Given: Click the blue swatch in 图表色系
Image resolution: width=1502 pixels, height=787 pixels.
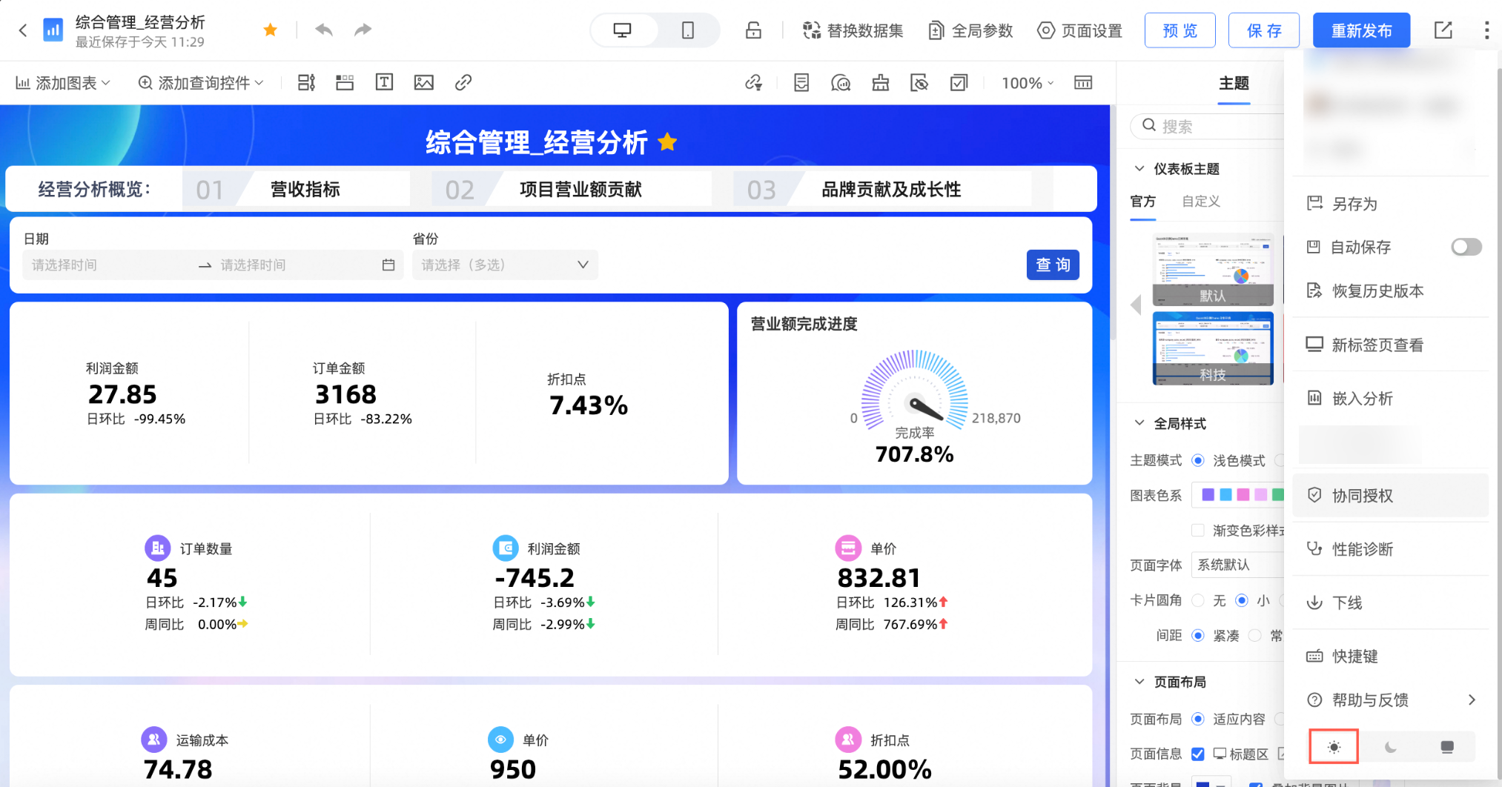Looking at the screenshot, I should tap(1225, 494).
